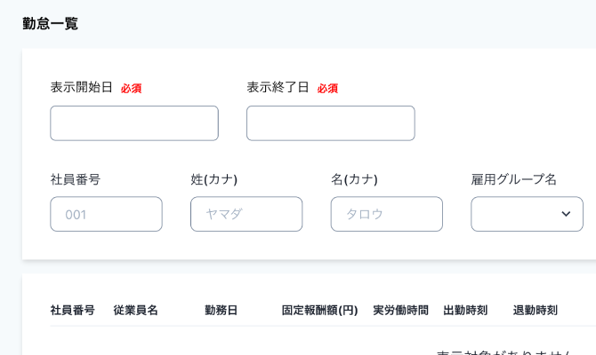Focus the 社員番号 input with placeholder 001

[x=106, y=214]
